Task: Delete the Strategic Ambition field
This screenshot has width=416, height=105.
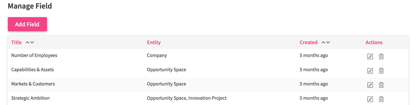Action: pos(381,99)
